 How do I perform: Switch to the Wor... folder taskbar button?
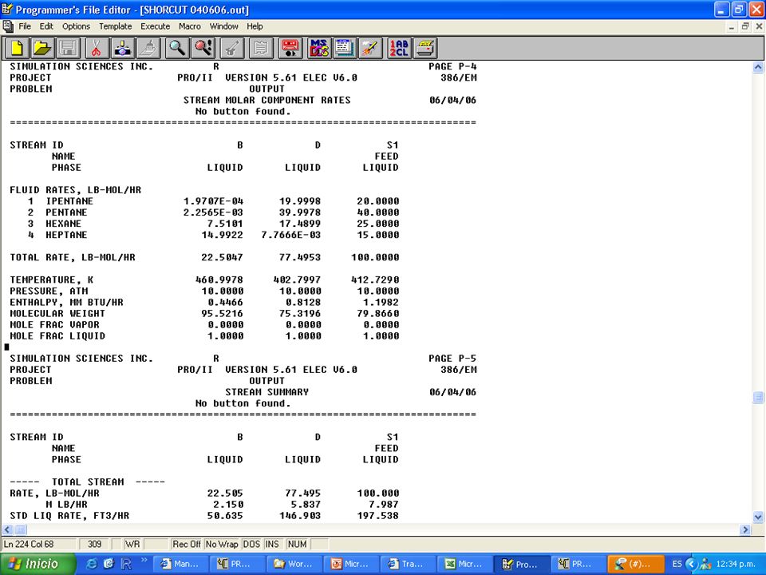(294, 564)
